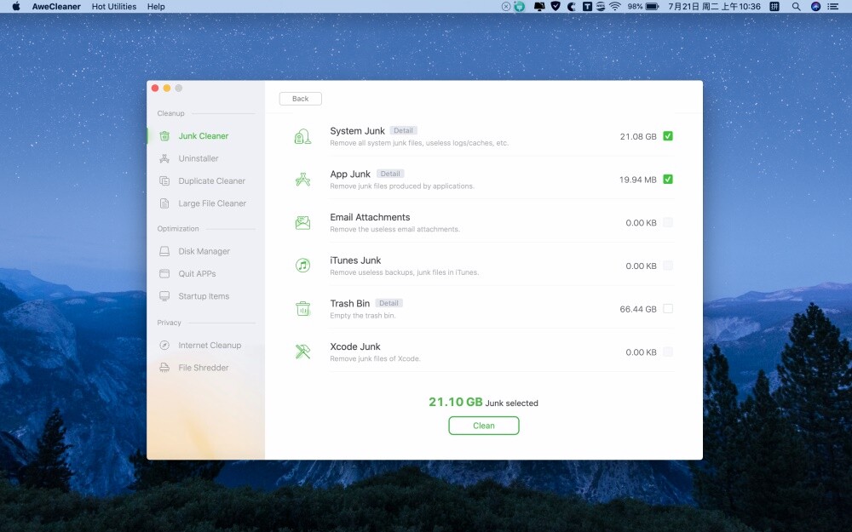Click the "Trash Bin" title
The image size is (852, 532).
350,304
